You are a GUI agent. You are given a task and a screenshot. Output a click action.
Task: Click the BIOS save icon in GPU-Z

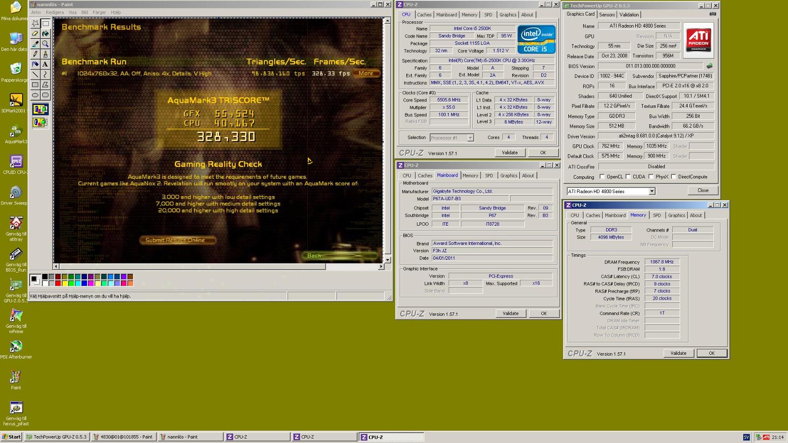(x=710, y=66)
